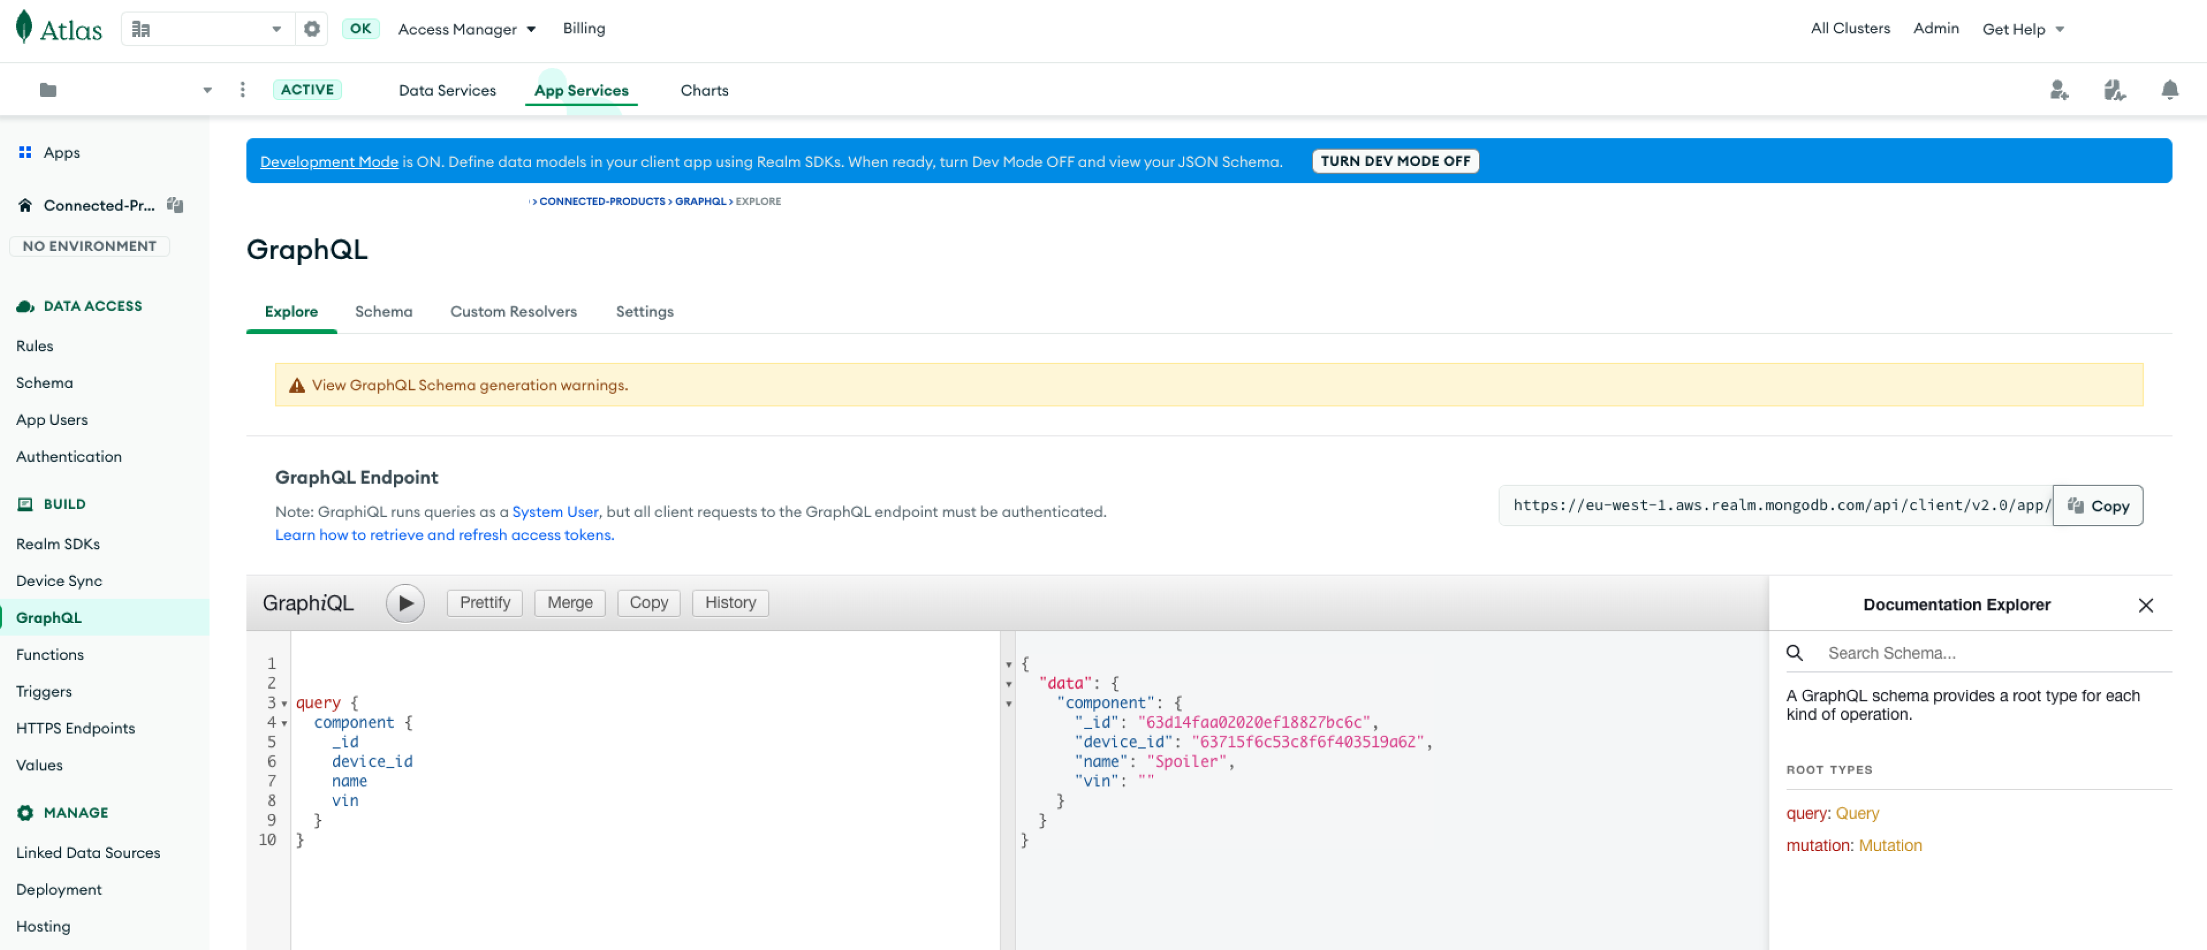Click the warning triangle icon
2207x950 pixels.
(297, 385)
